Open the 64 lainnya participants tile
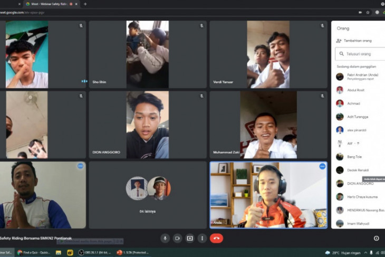Viewport: 385px width, 257px height. click(148, 195)
